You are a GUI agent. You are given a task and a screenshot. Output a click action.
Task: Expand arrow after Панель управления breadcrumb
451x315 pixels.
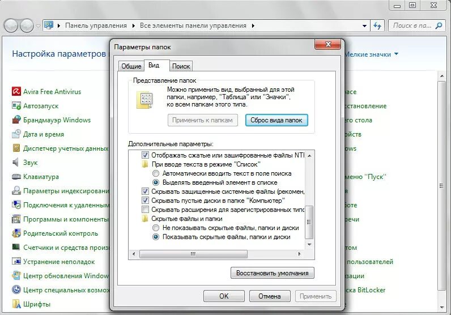[x=134, y=25]
